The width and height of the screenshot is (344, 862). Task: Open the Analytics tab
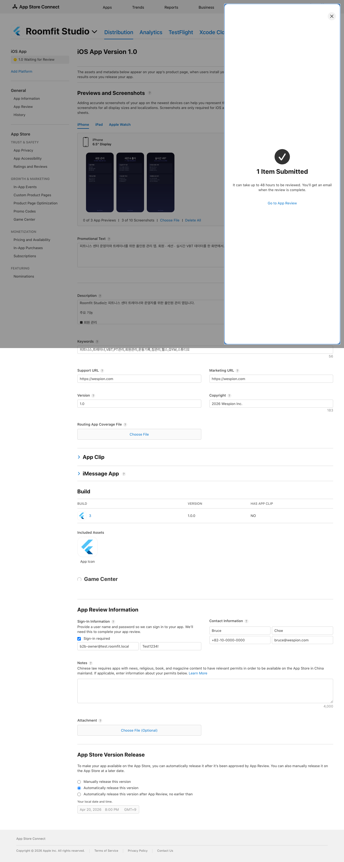(x=151, y=32)
